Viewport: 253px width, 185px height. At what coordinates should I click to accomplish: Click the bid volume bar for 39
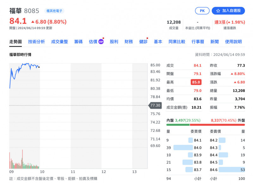183,148
